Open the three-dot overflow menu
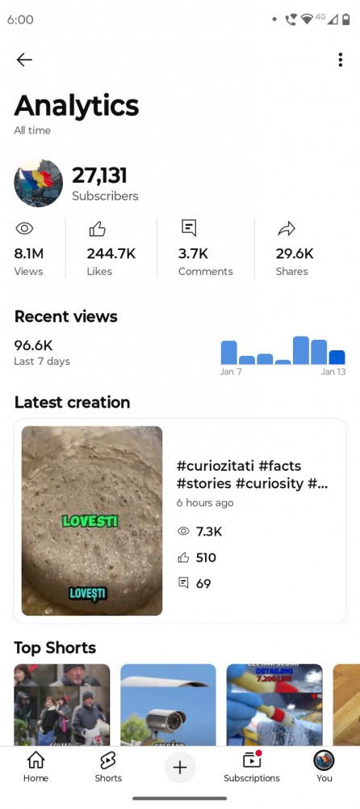The height and width of the screenshot is (809, 360). pos(341,60)
